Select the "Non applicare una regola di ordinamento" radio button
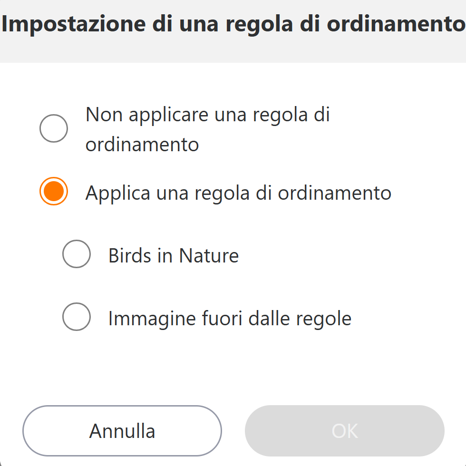The height and width of the screenshot is (466, 466). pos(54,128)
